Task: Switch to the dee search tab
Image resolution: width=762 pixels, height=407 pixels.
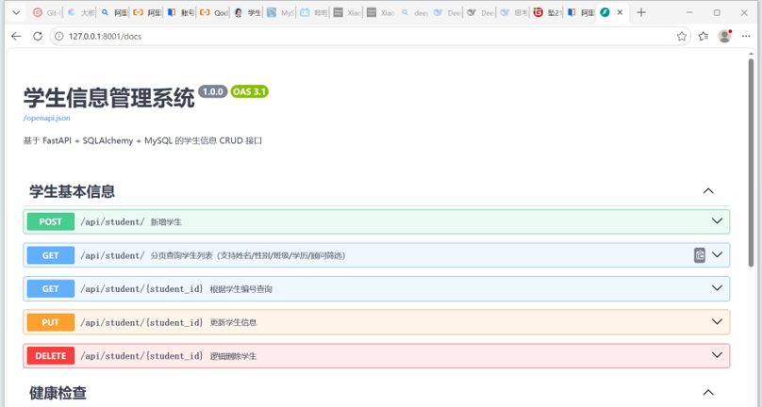Action: point(414,12)
